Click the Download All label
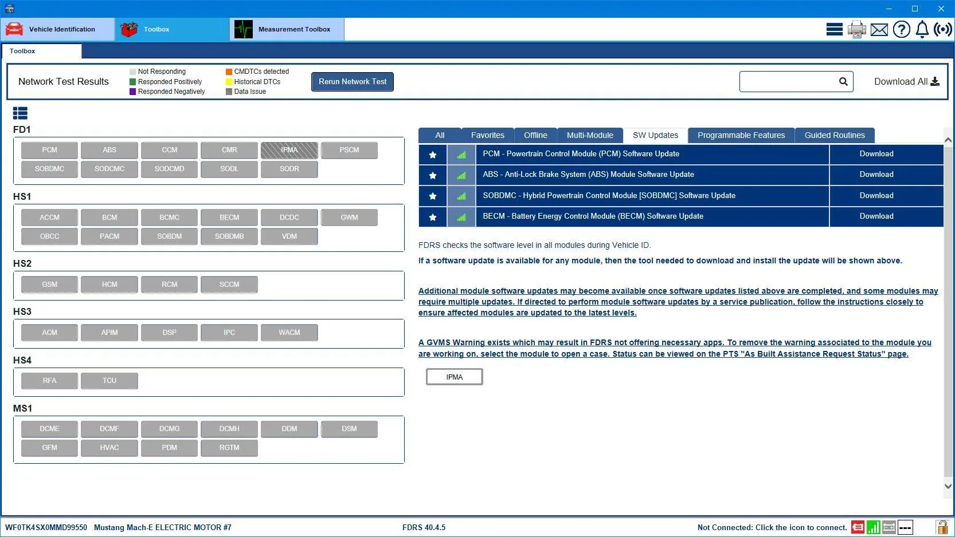955x537 pixels. click(x=901, y=81)
